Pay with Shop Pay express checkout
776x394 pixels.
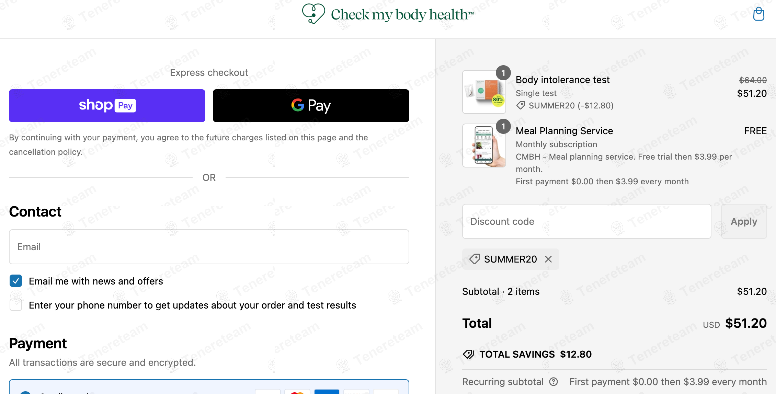pyautogui.click(x=107, y=106)
